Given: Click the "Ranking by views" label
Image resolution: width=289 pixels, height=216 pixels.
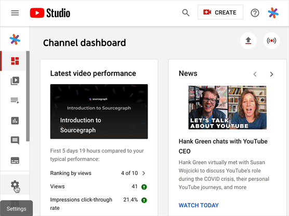Looking at the screenshot, I should pos(71,173).
